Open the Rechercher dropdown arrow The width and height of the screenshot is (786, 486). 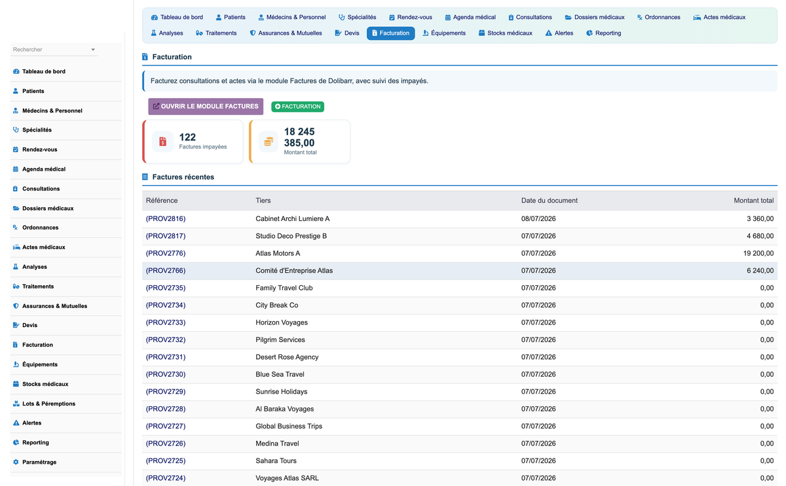pyautogui.click(x=93, y=50)
